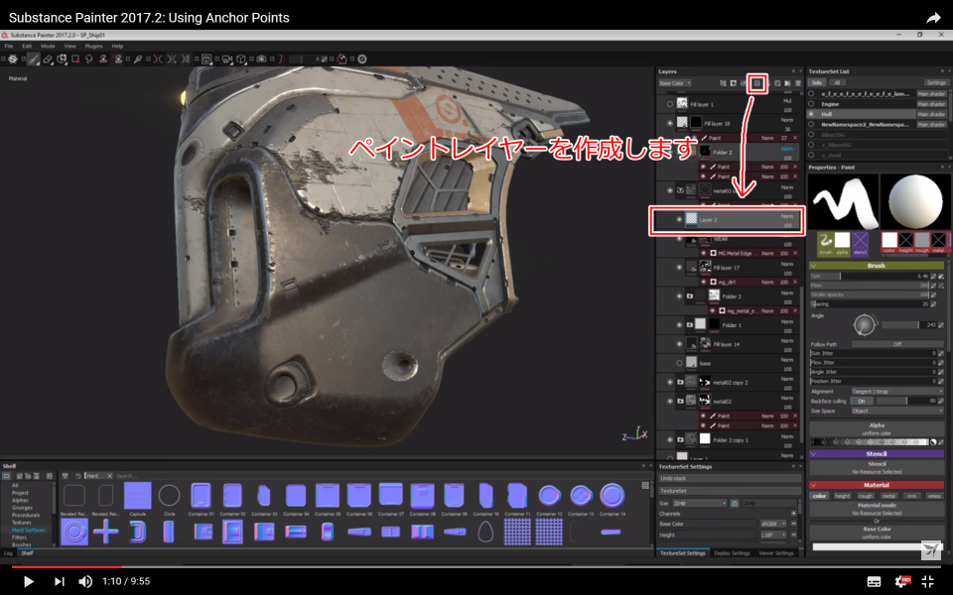Select the Clone stamp tool
953x595 pixels.
pos(103,59)
